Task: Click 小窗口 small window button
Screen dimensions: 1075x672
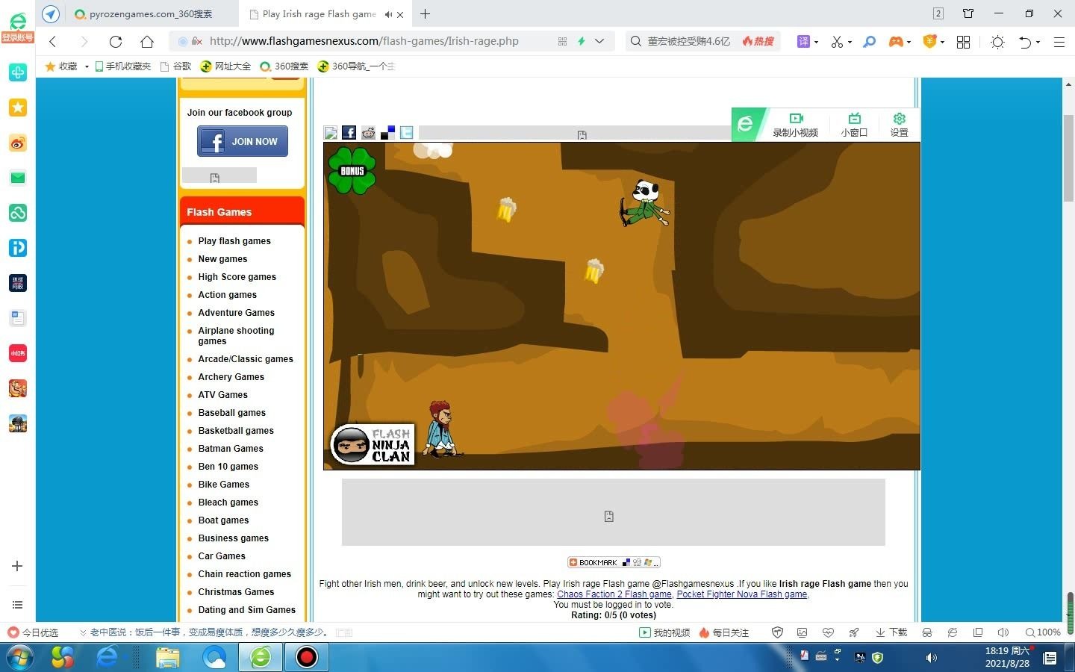Action: coord(854,125)
